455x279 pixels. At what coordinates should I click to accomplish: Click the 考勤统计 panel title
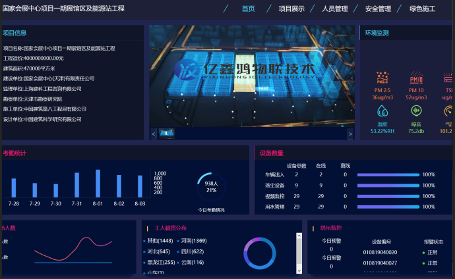point(15,153)
